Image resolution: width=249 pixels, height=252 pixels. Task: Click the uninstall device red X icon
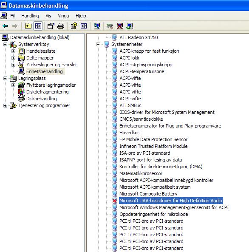(x=120, y=26)
